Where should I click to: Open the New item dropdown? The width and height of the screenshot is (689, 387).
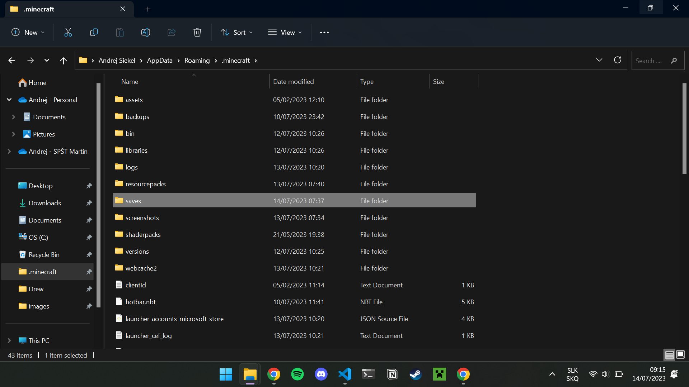[x=28, y=33]
